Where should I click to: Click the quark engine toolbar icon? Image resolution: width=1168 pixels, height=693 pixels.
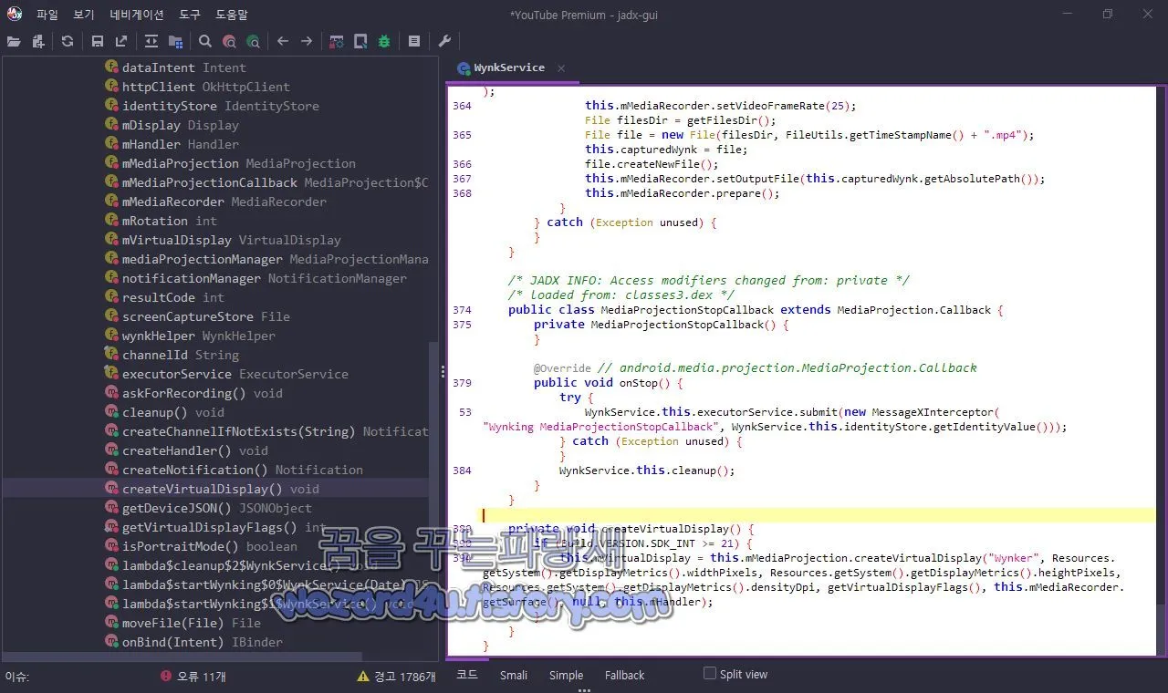click(360, 41)
